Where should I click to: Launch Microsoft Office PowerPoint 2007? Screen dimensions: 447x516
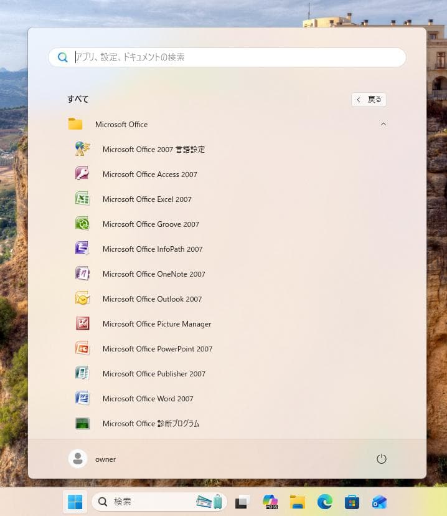point(158,349)
